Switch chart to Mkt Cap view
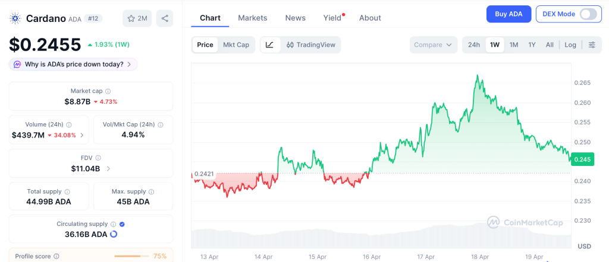The image size is (609, 262). [x=236, y=45]
